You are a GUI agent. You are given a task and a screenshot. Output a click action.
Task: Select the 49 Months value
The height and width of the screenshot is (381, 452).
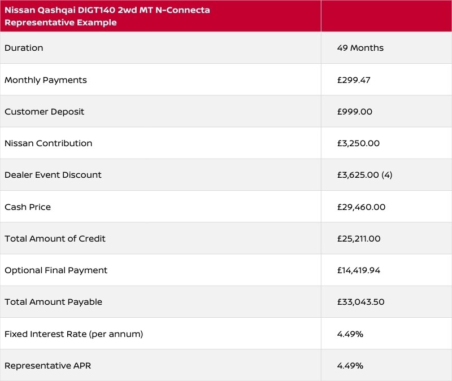[x=360, y=48]
